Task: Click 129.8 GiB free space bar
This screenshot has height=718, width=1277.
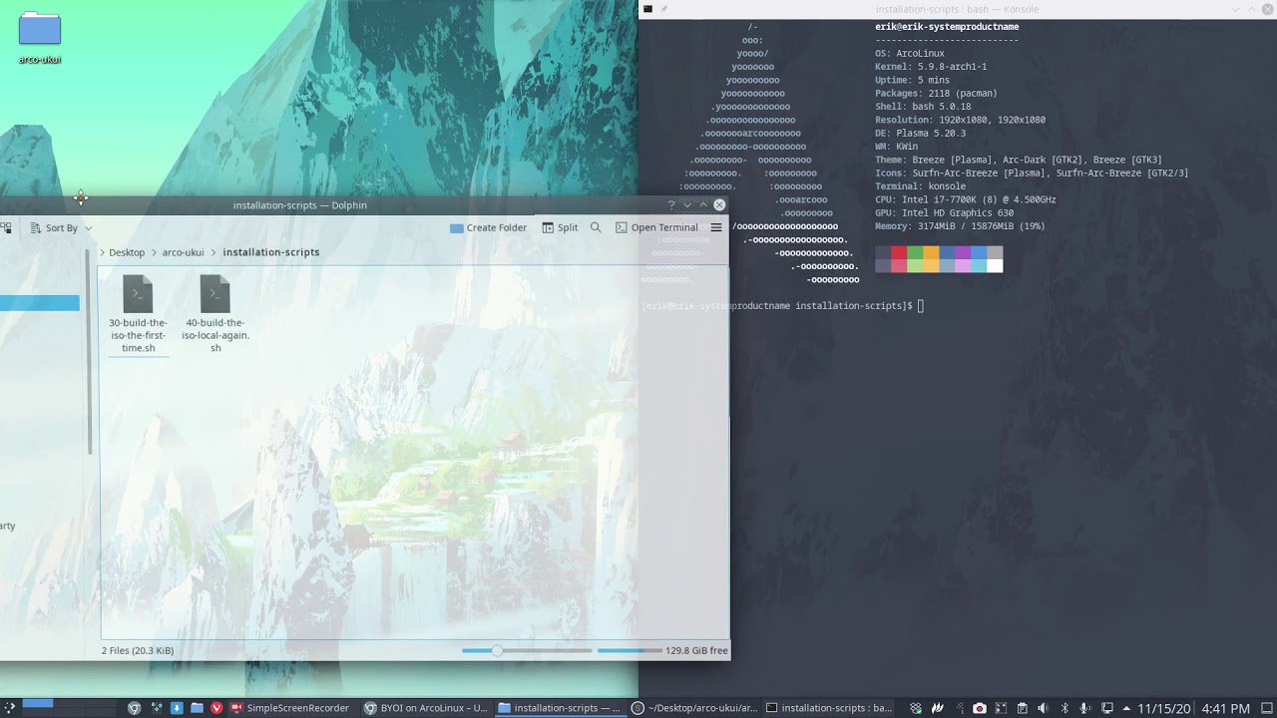Action: click(630, 650)
